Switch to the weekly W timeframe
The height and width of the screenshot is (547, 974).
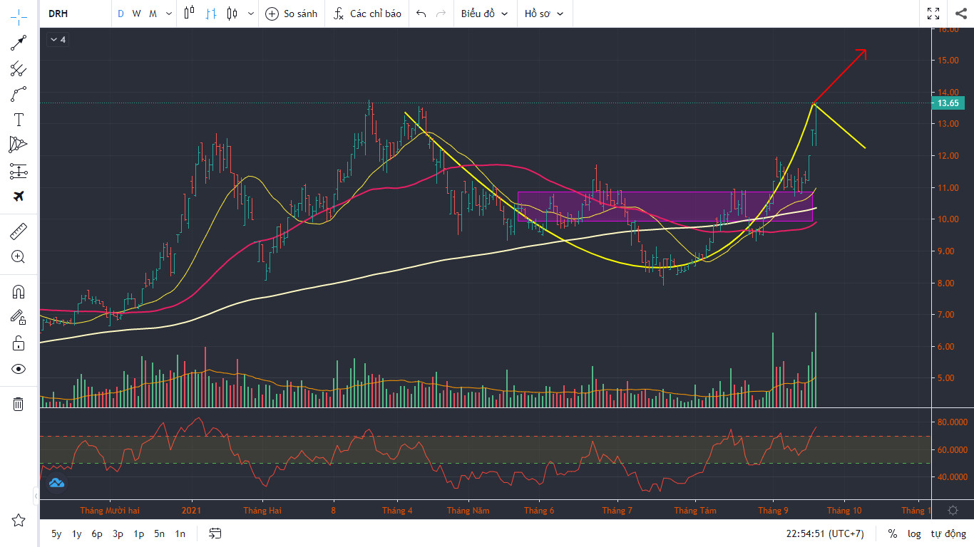pos(136,14)
